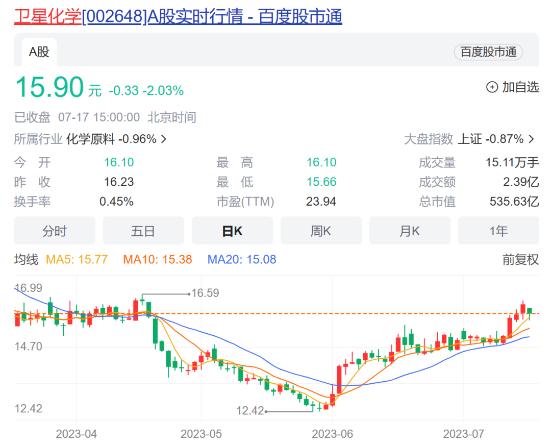Switch to 分时 chart tab

[55, 231]
